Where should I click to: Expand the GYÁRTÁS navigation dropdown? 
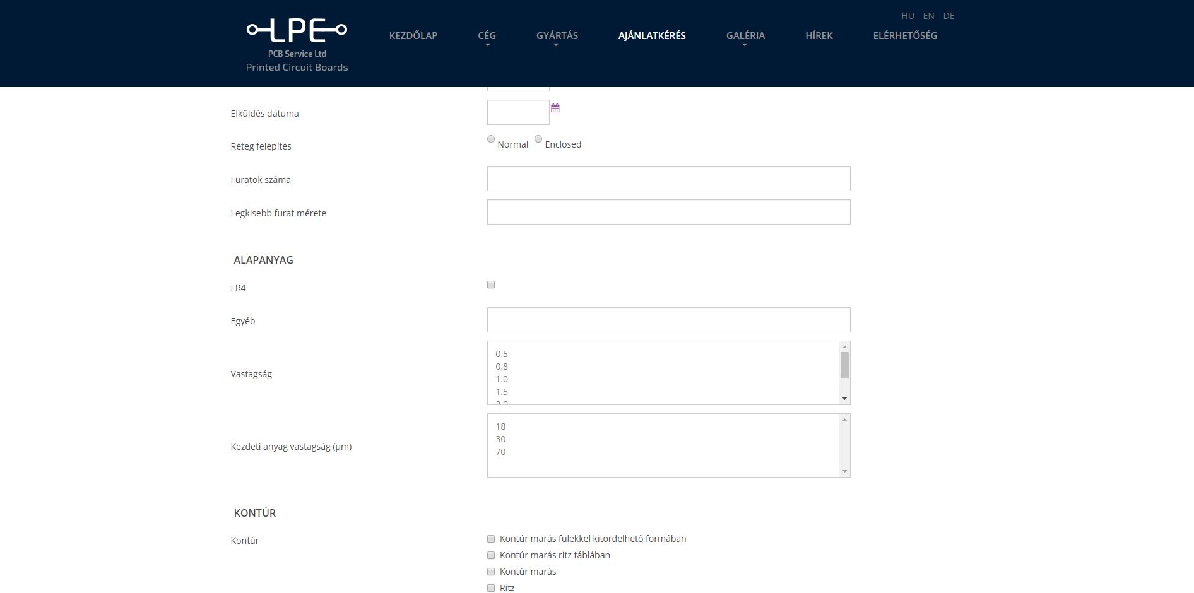(557, 36)
